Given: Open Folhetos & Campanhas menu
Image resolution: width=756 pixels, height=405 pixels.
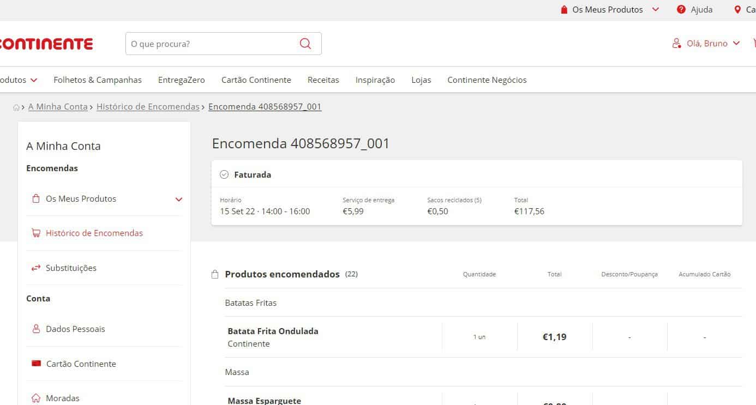Looking at the screenshot, I should click(x=98, y=80).
